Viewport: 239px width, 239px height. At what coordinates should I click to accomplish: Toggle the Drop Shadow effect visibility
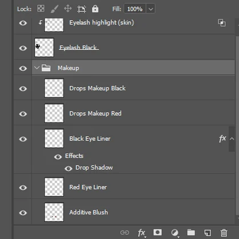click(x=68, y=168)
